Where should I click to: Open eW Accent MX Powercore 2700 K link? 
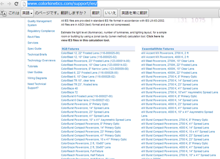[x=165, y=53]
